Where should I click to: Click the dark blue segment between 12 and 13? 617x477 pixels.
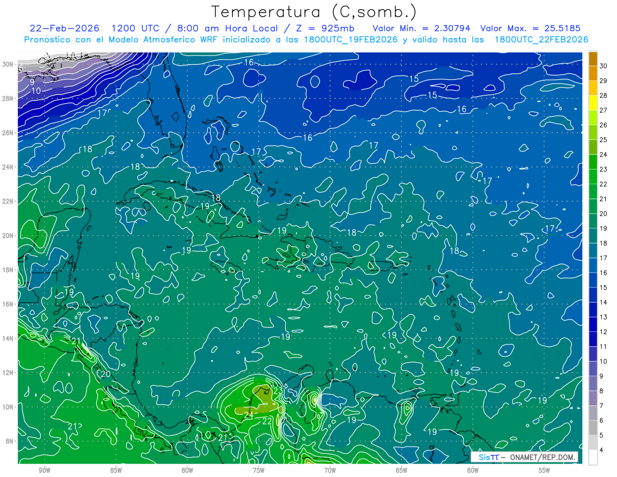pos(593,324)
